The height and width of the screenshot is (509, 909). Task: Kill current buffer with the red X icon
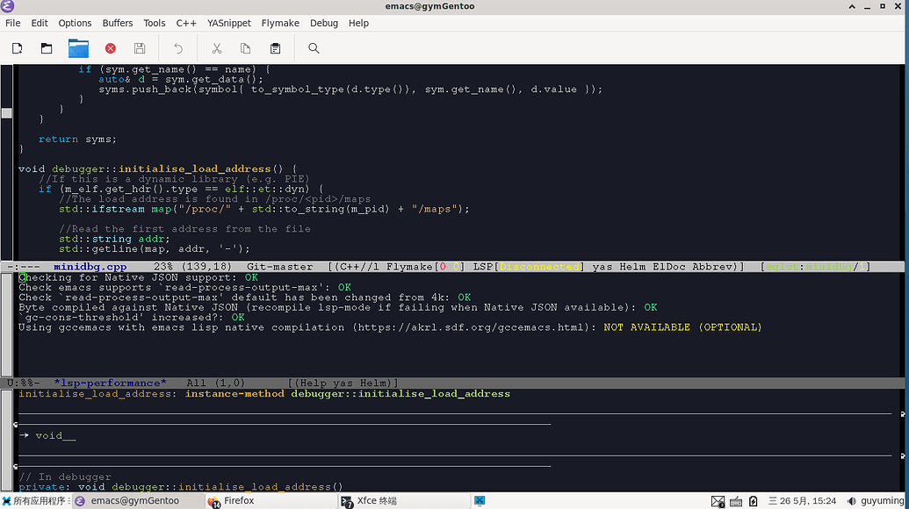tap(110, 48)
